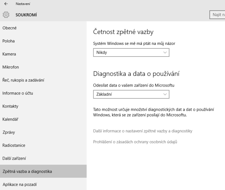Open Aplikace na pozadí settings
The width and height of the screenshot is (225, 190).
[19, 184]
